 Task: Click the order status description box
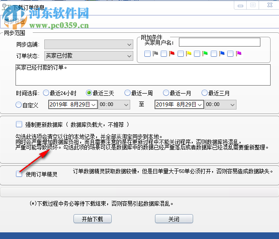[x=143, y=75]
